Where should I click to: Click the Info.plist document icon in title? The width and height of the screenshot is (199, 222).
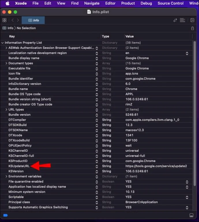click(89, 12)
